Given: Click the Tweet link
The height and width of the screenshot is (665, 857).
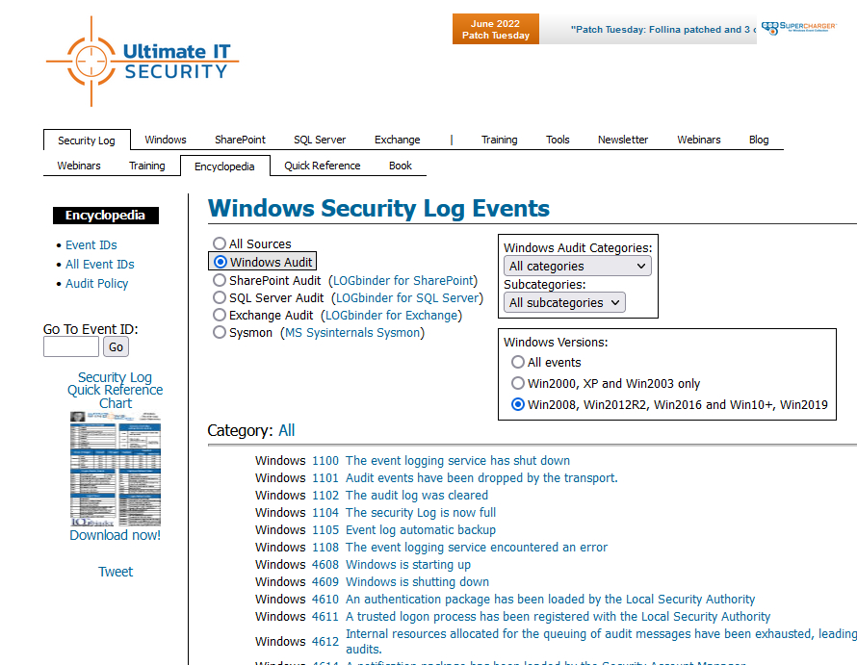Looking at the screenshot, I should click(x=116, y=572).
